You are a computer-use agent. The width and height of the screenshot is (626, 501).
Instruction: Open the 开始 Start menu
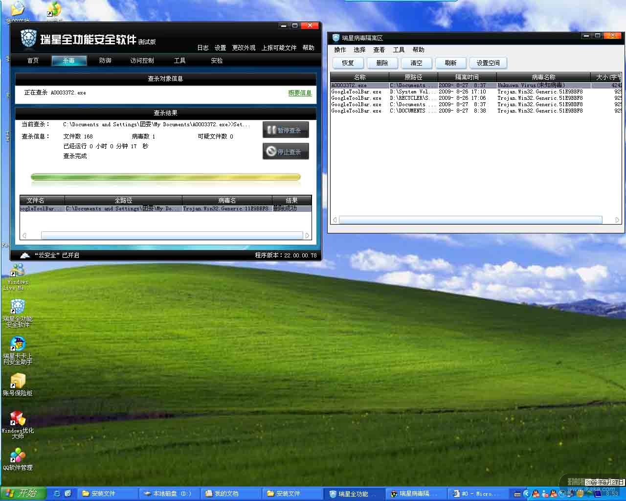pos(22,494)
